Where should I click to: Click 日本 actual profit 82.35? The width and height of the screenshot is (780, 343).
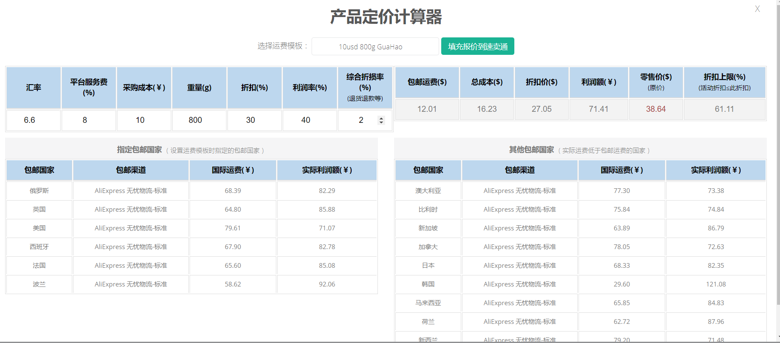pyautogui.click(x=716, y=266)
